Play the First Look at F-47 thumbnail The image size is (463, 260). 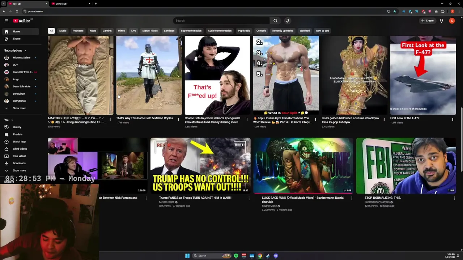423,75
